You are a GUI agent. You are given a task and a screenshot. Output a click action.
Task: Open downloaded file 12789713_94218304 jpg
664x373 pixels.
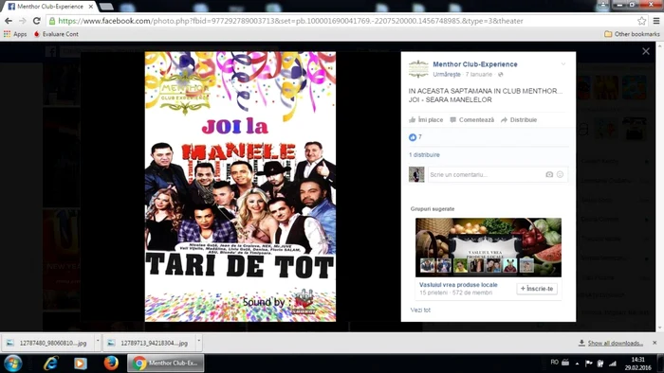coord(149,343)
